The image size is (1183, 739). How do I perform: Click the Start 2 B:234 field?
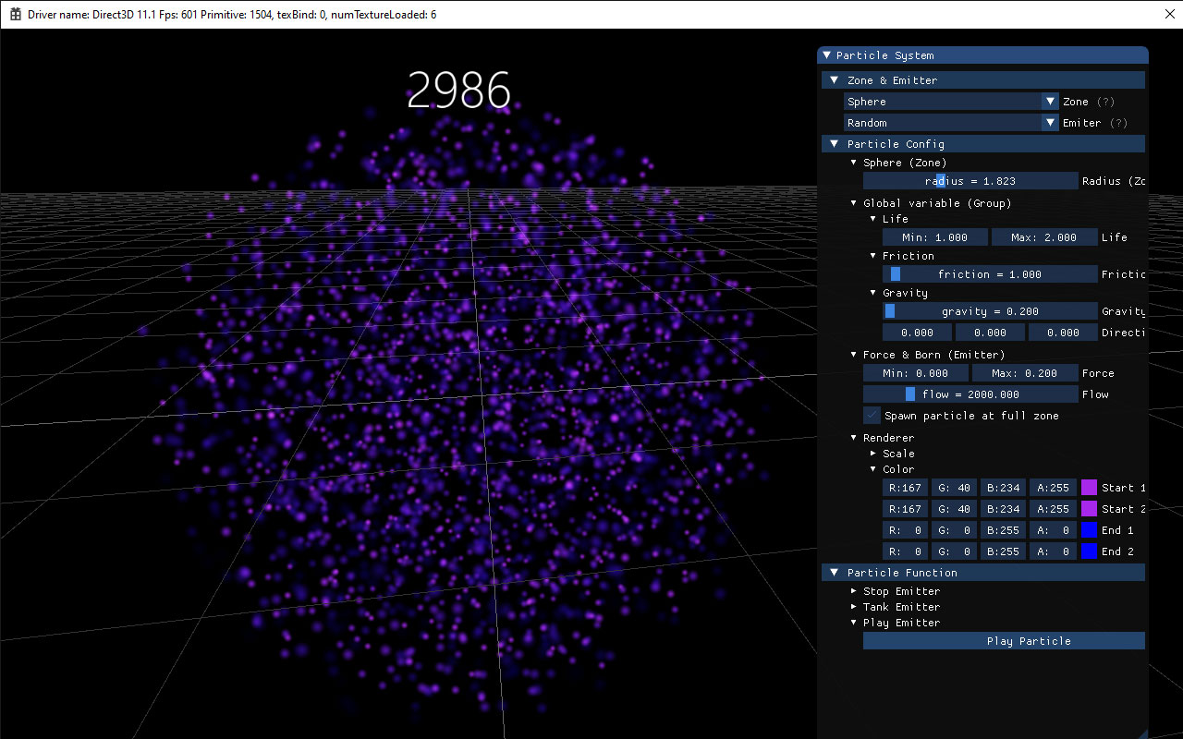[x=1003, y=509]
